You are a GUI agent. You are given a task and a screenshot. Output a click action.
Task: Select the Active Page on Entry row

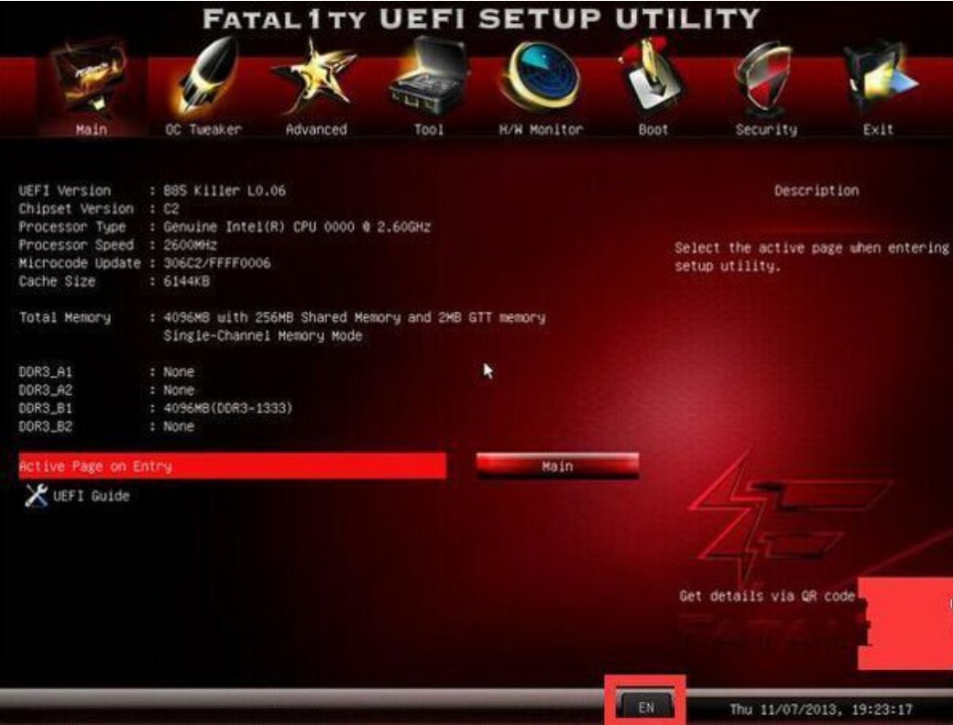pyautogui.click(x=232, y=467)
